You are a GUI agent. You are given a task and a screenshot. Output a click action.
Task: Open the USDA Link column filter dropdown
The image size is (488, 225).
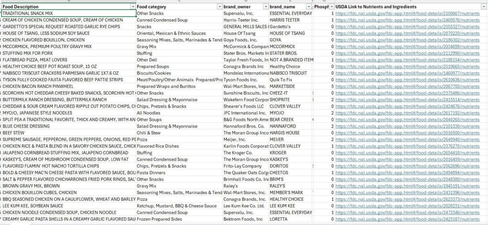483,7
